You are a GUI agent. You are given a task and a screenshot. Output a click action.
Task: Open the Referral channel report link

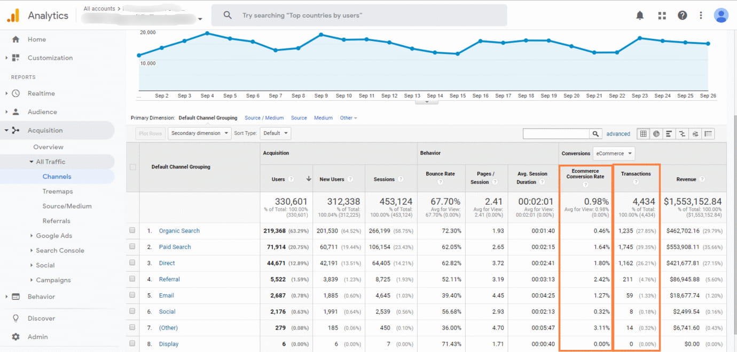(x=169, y=279)
